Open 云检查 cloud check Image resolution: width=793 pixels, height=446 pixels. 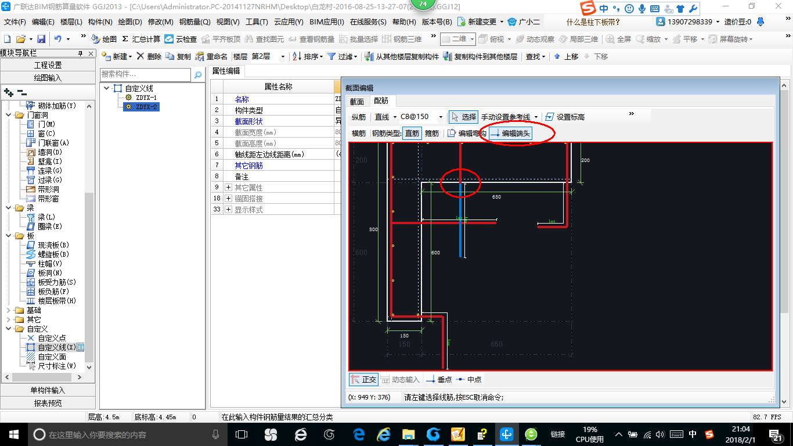(181, 39)
